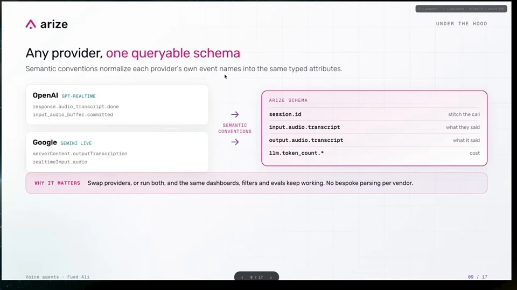517x290 pixels.
Task: Click the GEMINI LIVE tag
Action: pos(76,143)
